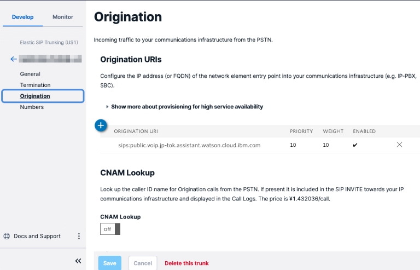Click the Docs and Support lifebuoy icon
Viewport: 420px width, 270px height.
[x=7, y=236]
